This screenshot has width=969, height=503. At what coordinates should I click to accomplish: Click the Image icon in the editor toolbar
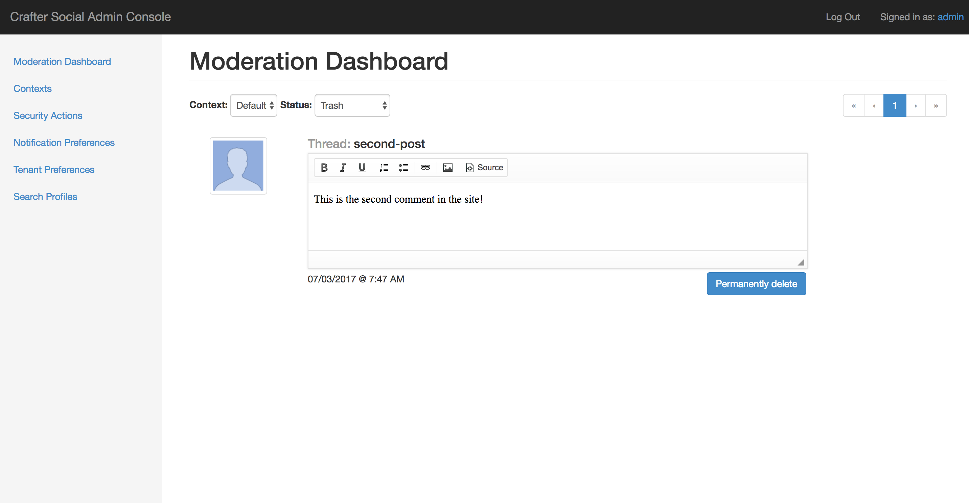[448, 168]
